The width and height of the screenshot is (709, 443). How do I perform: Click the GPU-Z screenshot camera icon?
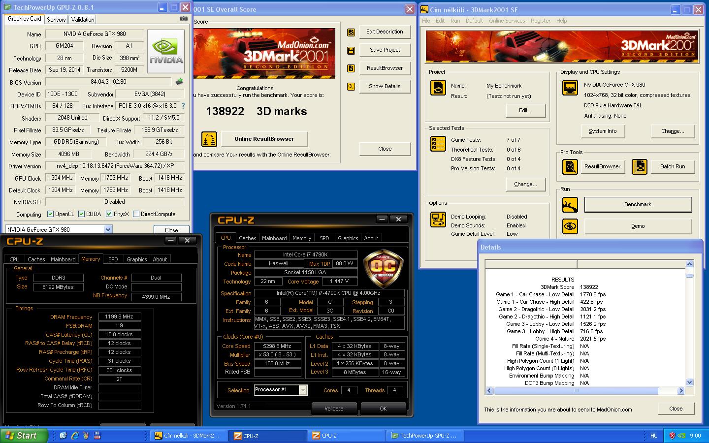[184, 19]
